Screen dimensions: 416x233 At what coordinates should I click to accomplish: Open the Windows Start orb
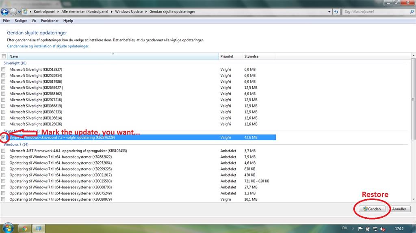[8, 228]
